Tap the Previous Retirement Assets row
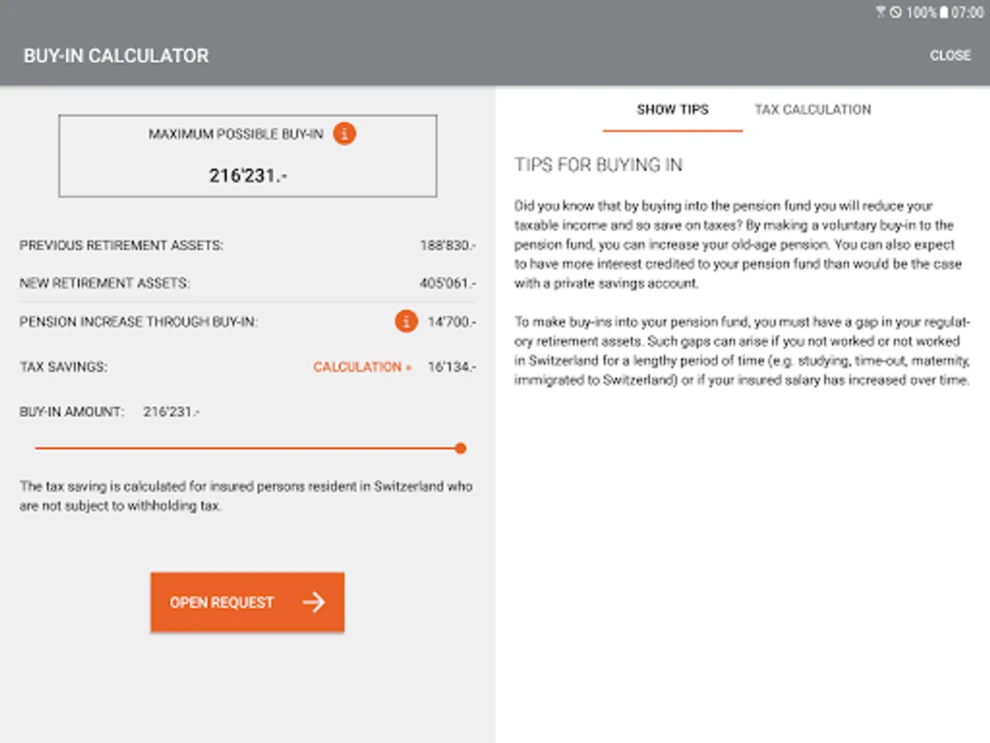This screenshot has width=990, height=743. 247,245
